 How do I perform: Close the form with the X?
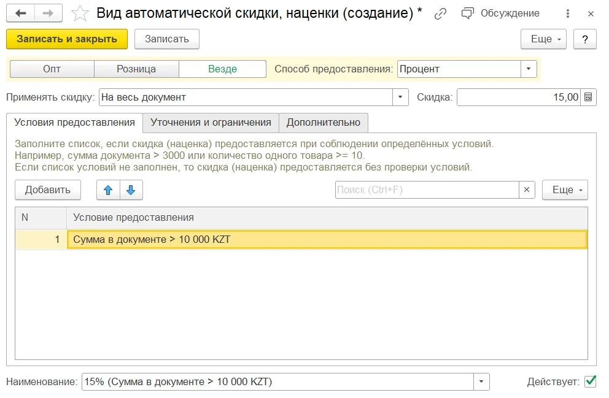[x=591, y=14]
